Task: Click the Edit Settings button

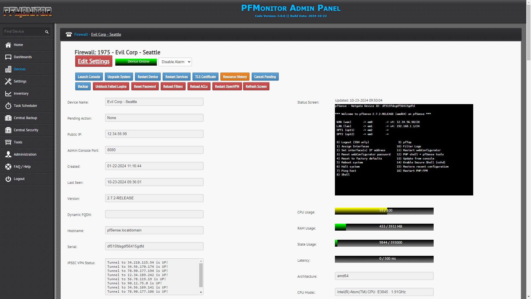Action: point(94,61)
